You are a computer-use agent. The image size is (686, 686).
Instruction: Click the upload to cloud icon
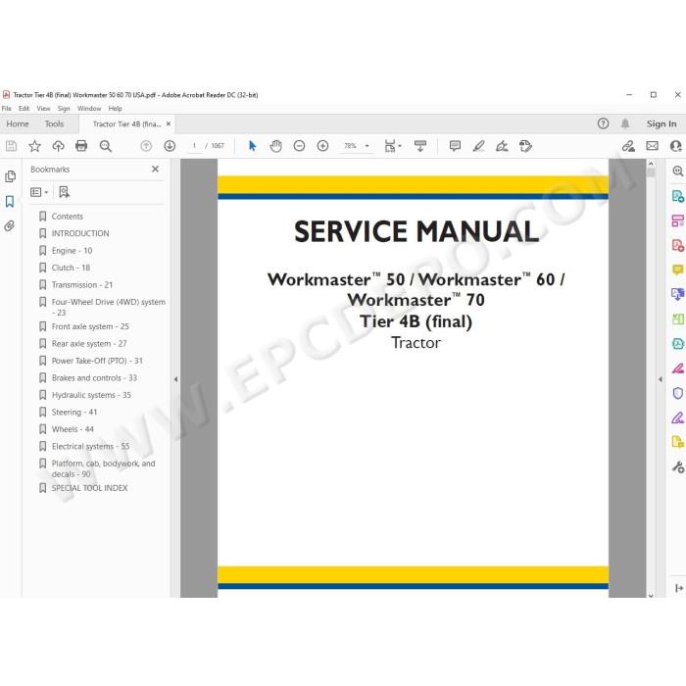click(58, 146)
